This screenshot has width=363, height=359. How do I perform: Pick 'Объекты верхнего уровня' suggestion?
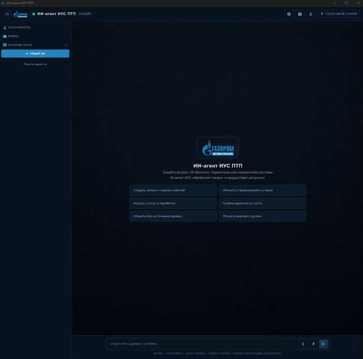[262, 216]
